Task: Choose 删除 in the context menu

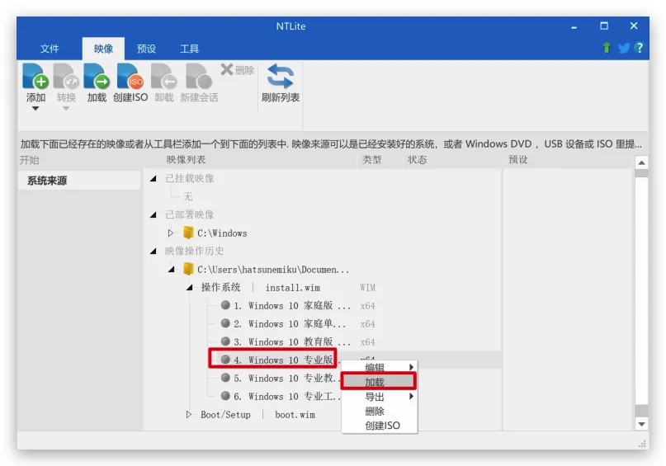Action: [380, 411]
